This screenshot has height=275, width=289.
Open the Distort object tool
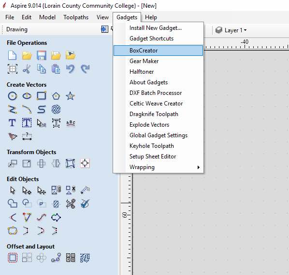tap(71, 163)
